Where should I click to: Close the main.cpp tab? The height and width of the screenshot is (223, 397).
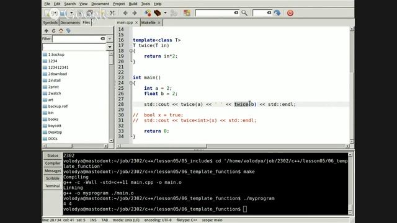point(136,22)
